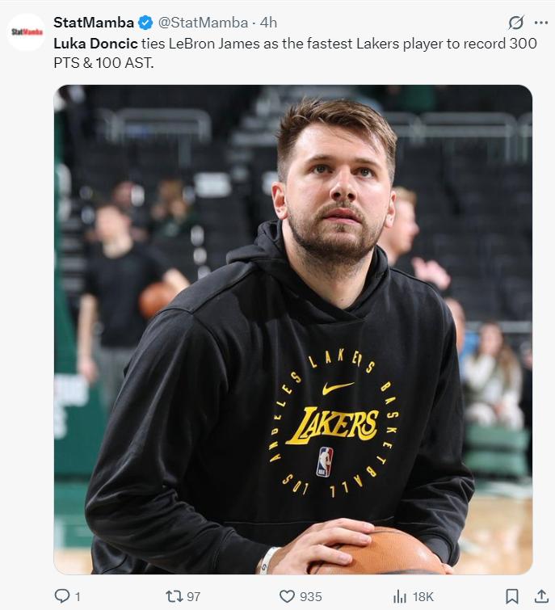Click the reply speech bubble icon
The height and width of the screenshot is (610, 555).
pos(62,596)
